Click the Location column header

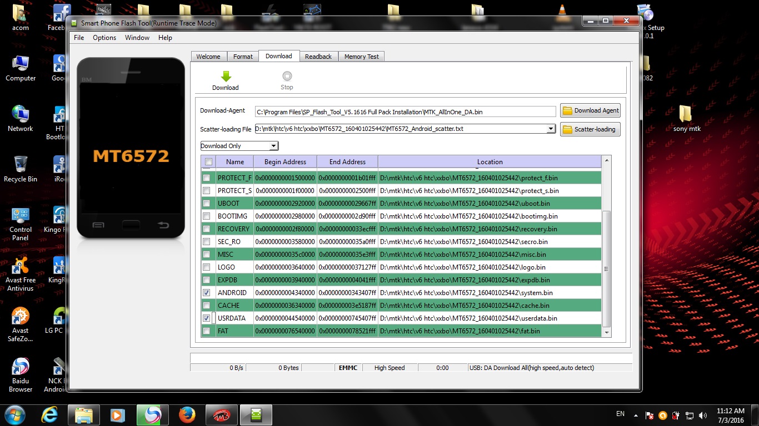click(490, 162)
